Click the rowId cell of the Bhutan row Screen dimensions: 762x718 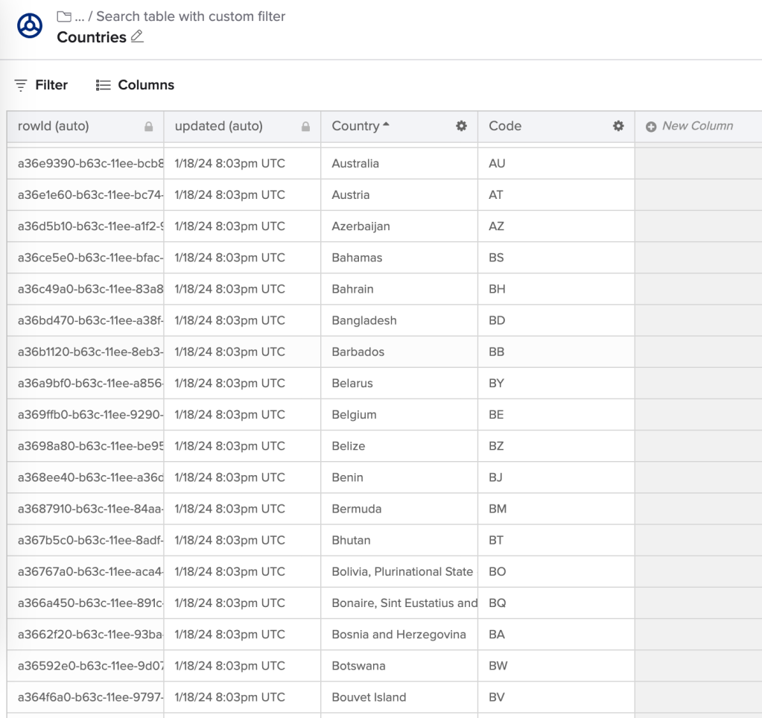click(x=86, y=540)
